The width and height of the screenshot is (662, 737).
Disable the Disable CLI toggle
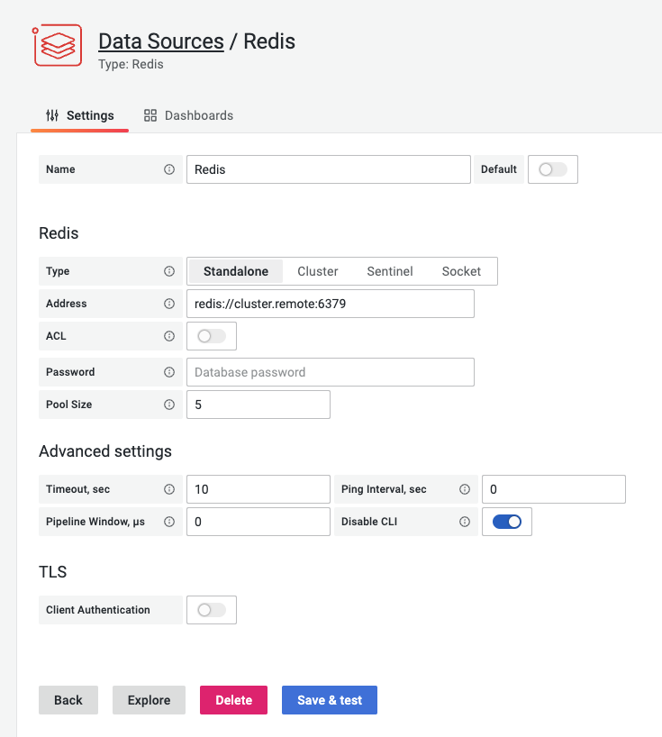pos(506,522)
